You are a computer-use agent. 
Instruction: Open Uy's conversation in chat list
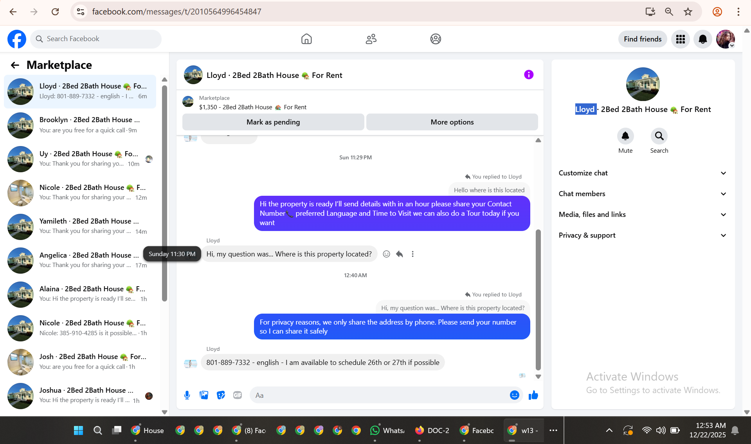pyautogui.click(x=80, y=159)
